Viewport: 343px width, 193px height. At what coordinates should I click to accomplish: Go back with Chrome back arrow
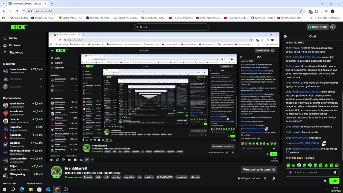(x=4, y=11)
